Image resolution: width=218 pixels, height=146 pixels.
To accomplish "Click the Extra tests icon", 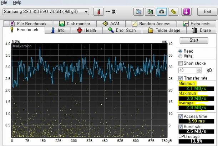I will point(186,24).
